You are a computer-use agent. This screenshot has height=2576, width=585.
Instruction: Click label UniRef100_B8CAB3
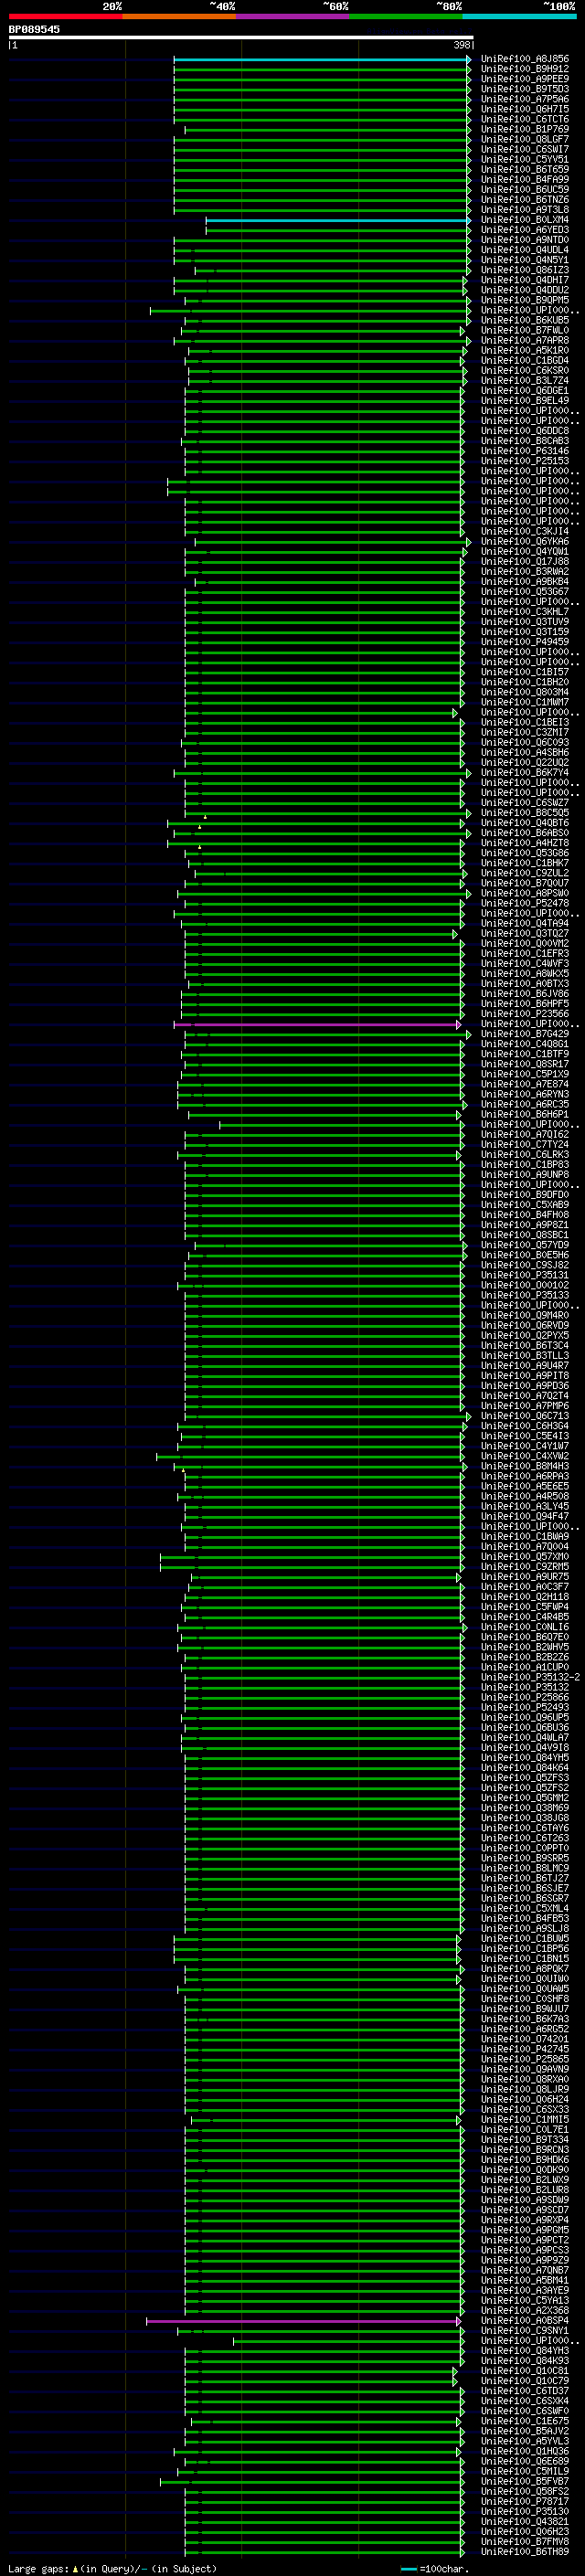pyautogui.click(x=525, y=441)
